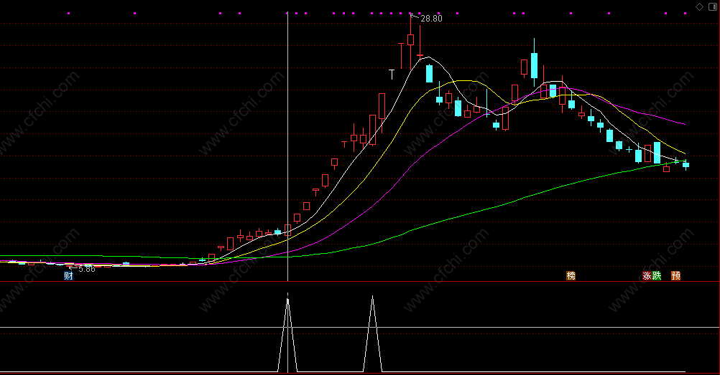This screenshot has height=375, width=720.
Task: Click the diamond icon at top right
Action: tap(699, 6)
